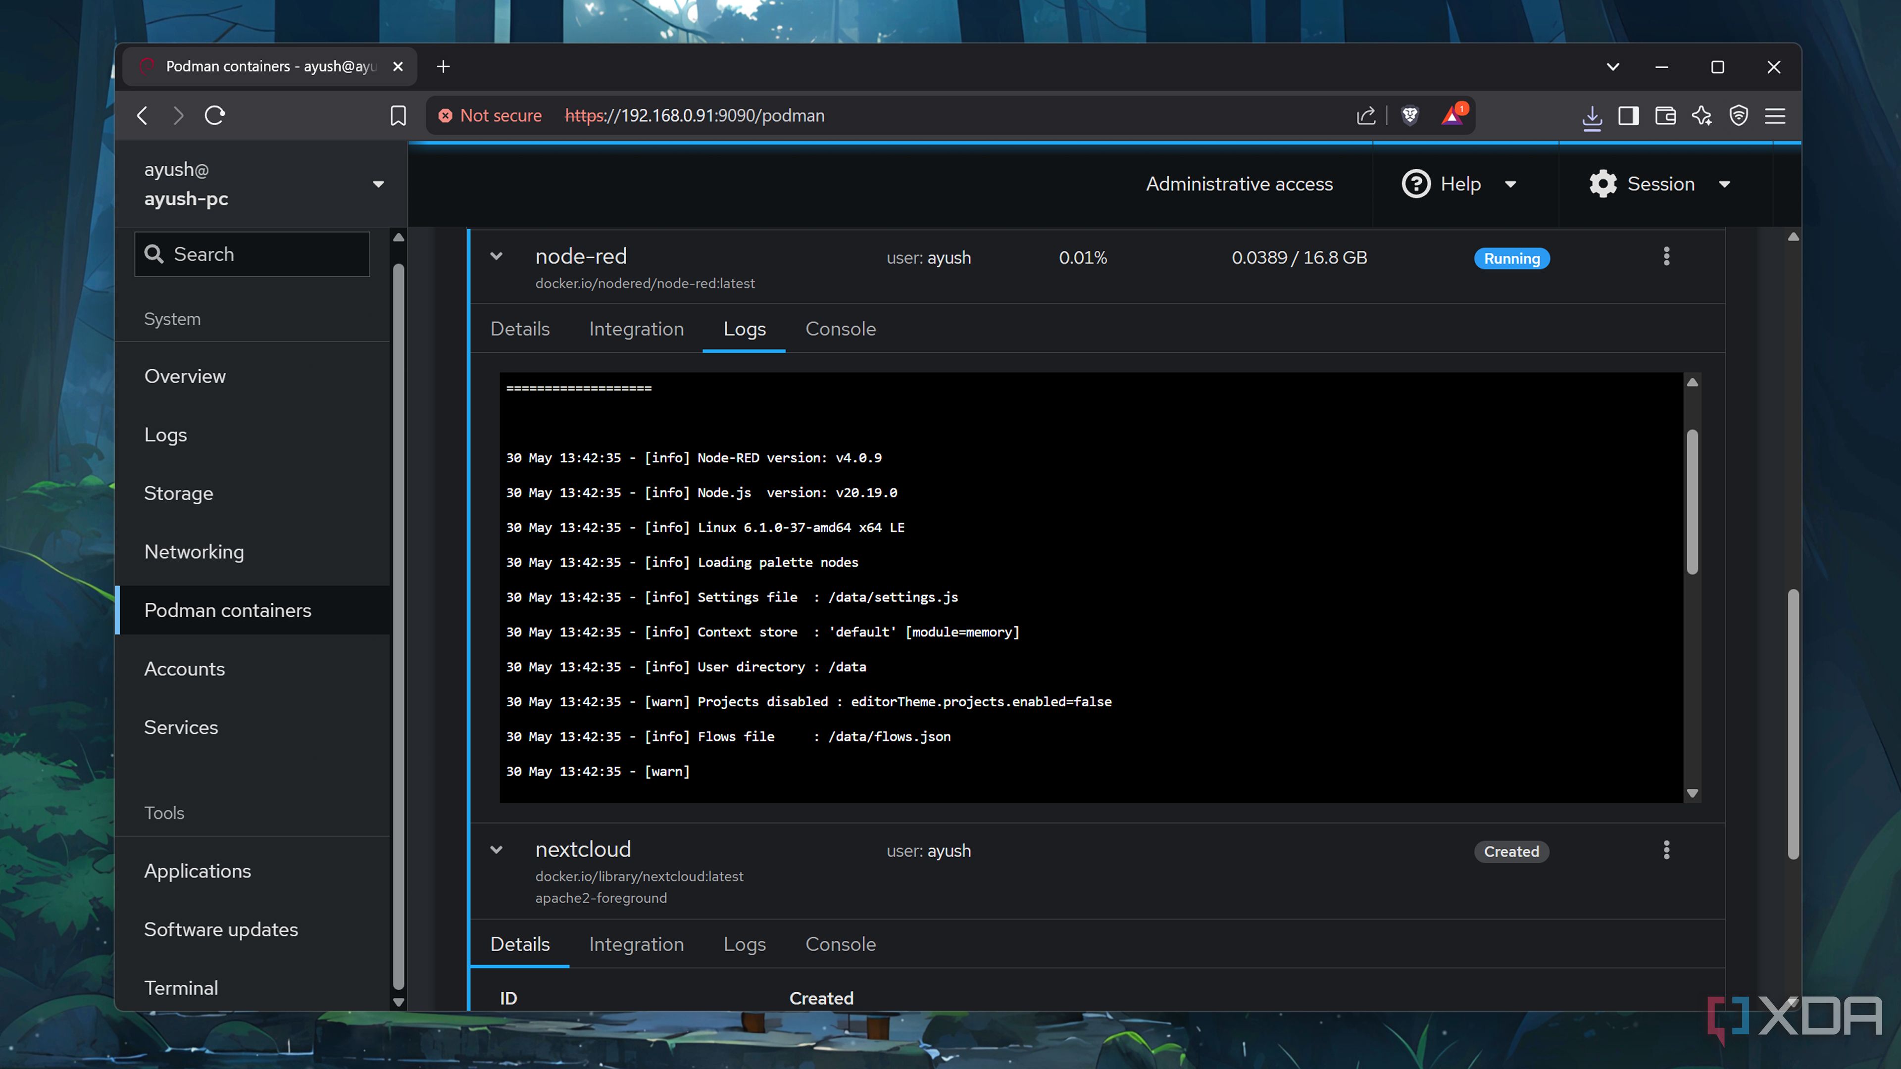The image size is (1901, 1069).
Task: Click the Brave Shields lion icon
Action: click(1409, 116)
